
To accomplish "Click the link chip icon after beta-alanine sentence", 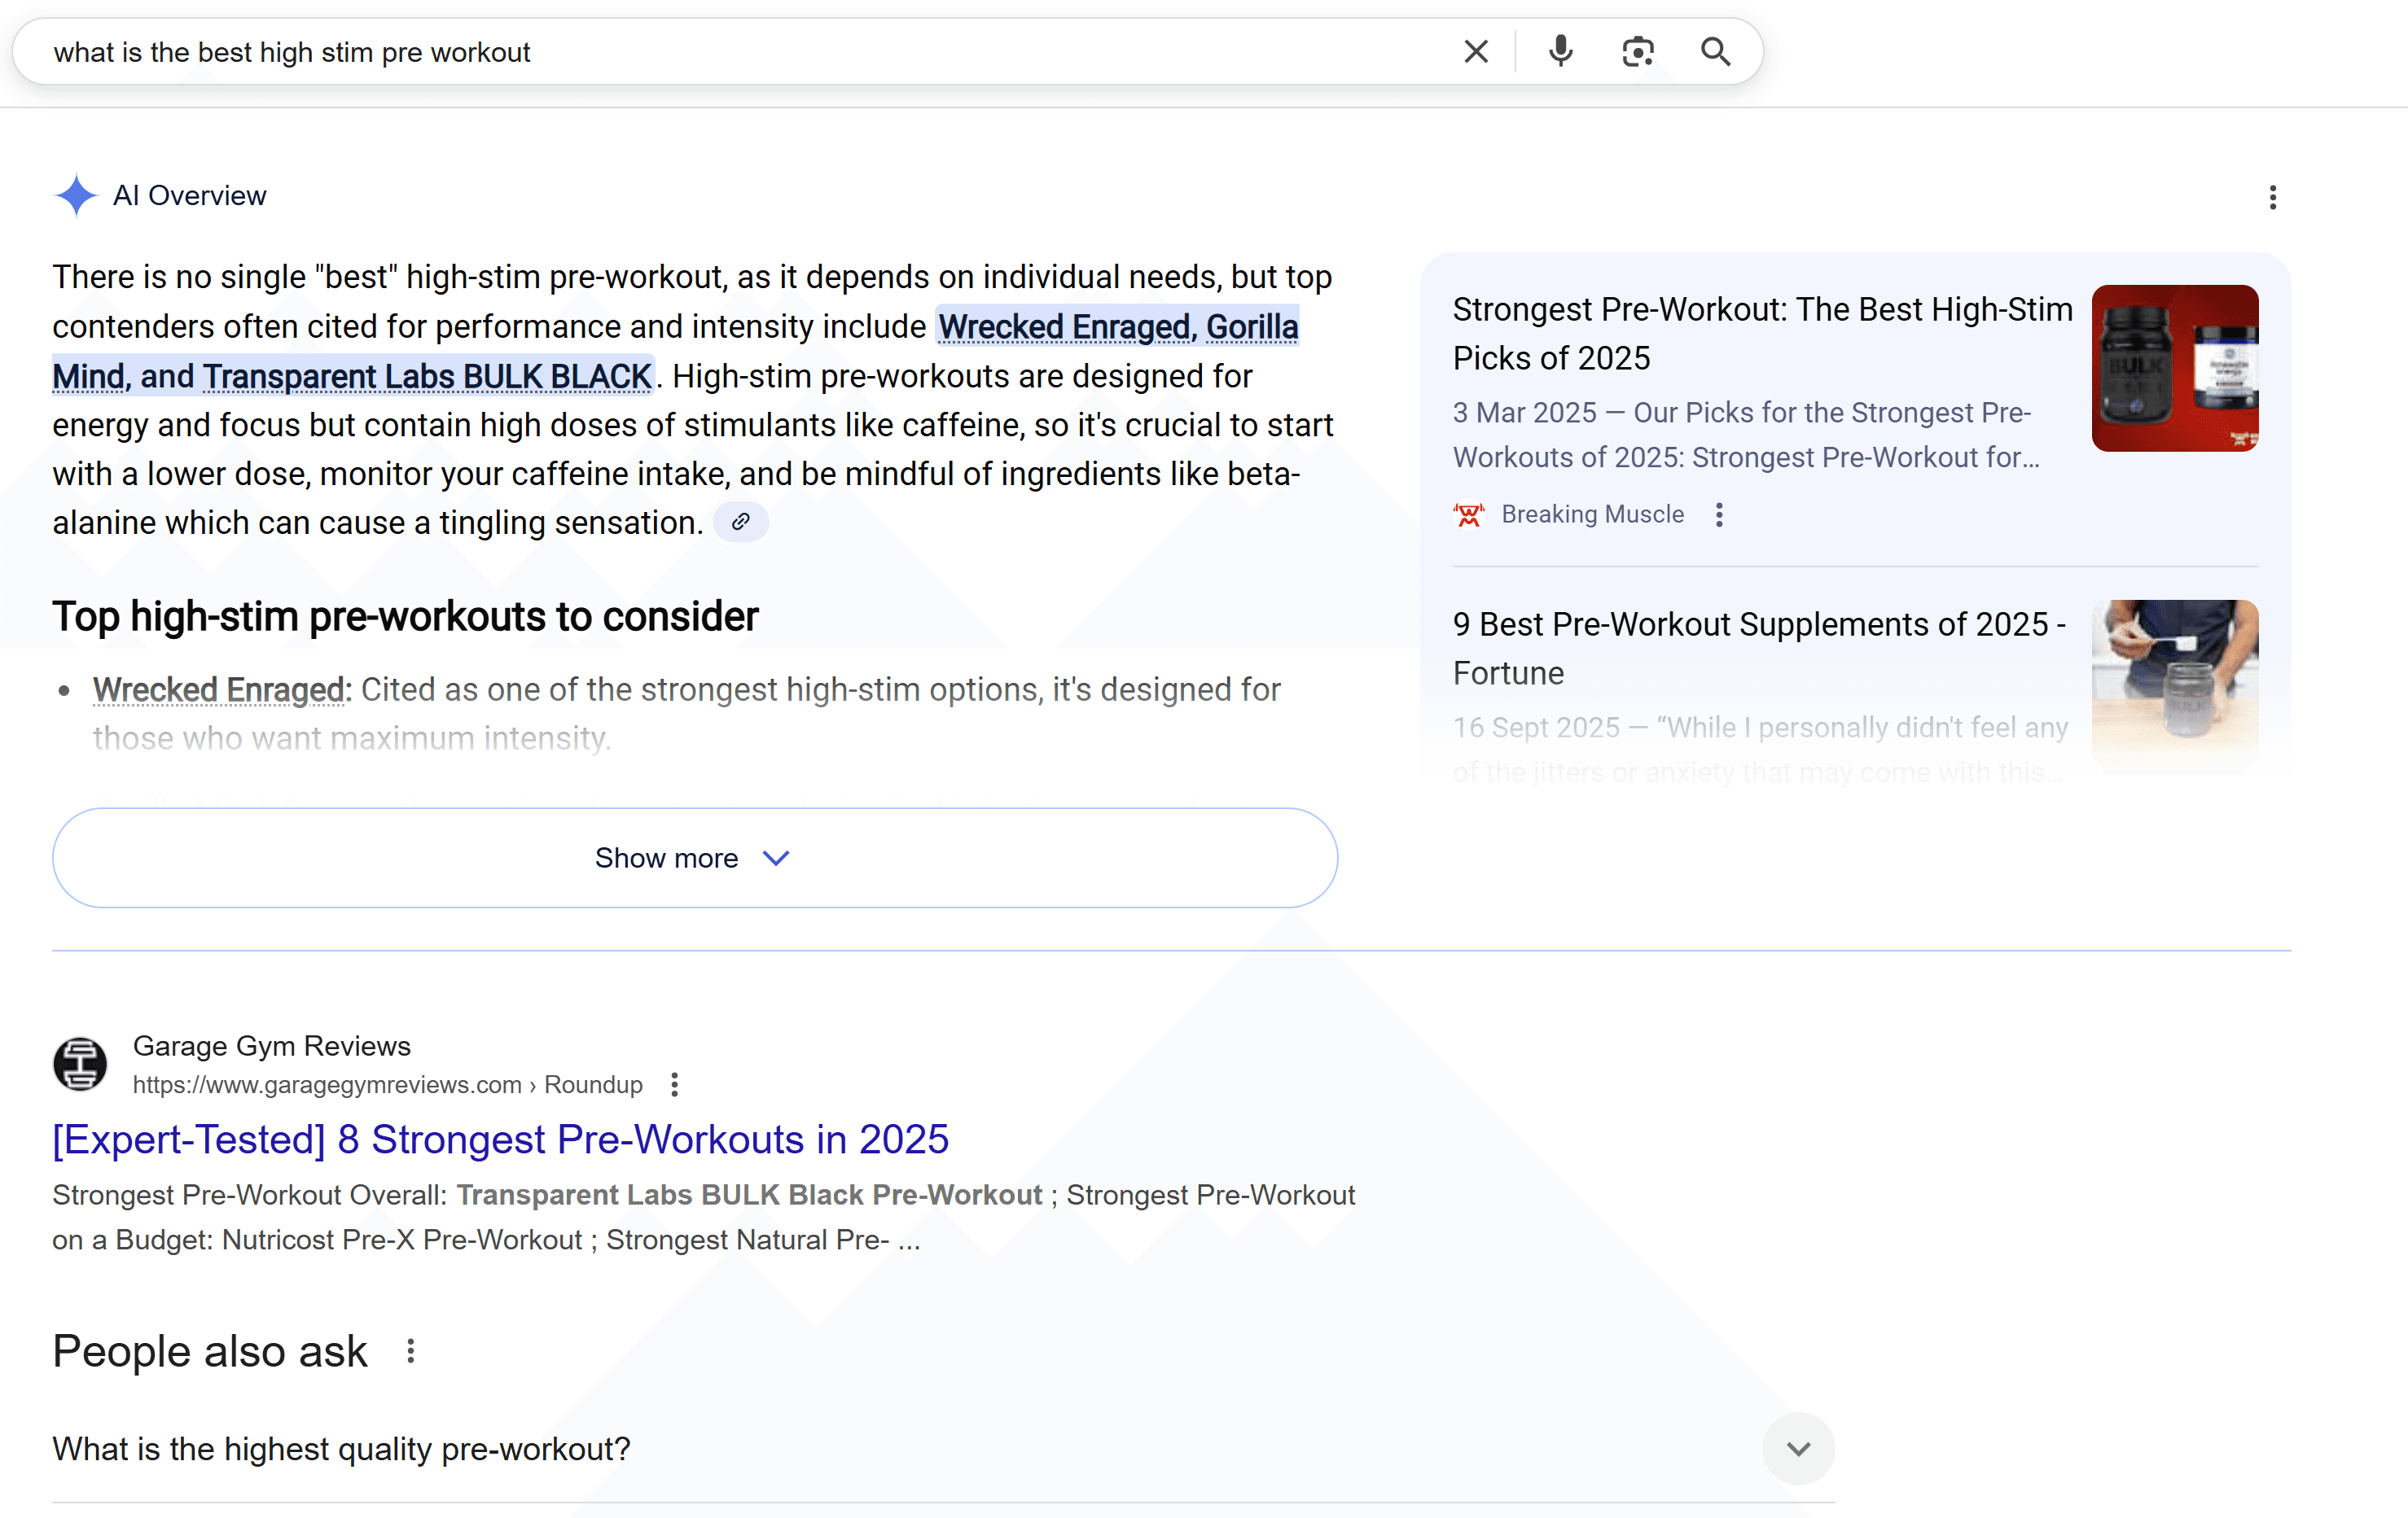I will pyautogui.click(x=740, y=522).
